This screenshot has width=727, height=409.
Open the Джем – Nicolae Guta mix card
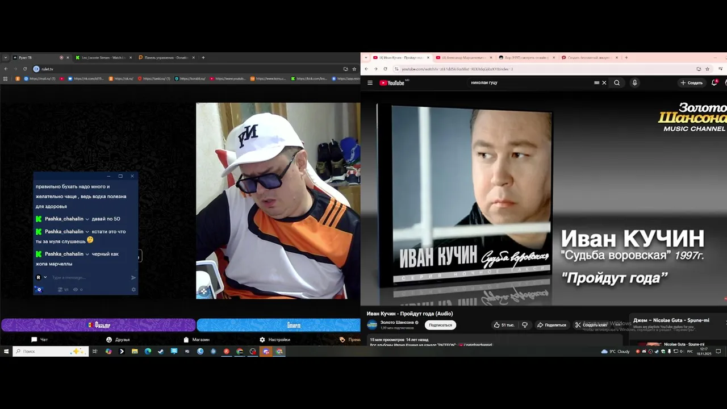coord(678,322)
